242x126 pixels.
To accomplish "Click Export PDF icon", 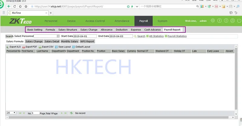I will point(24,47).
